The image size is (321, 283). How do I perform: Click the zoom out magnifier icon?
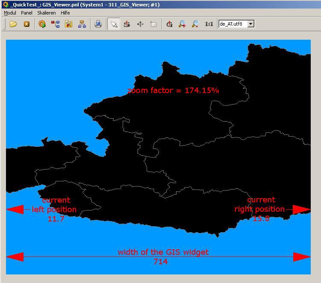pyautogui.click(x=195, y=24)
